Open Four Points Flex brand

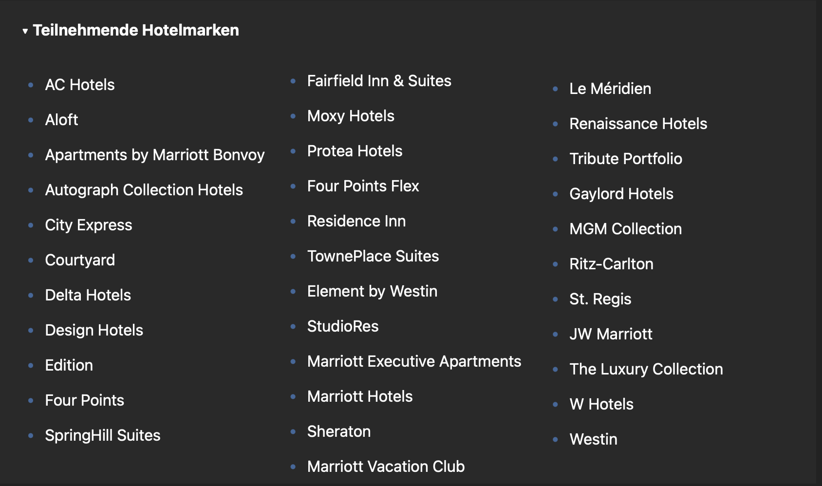(x=363, y=186)
